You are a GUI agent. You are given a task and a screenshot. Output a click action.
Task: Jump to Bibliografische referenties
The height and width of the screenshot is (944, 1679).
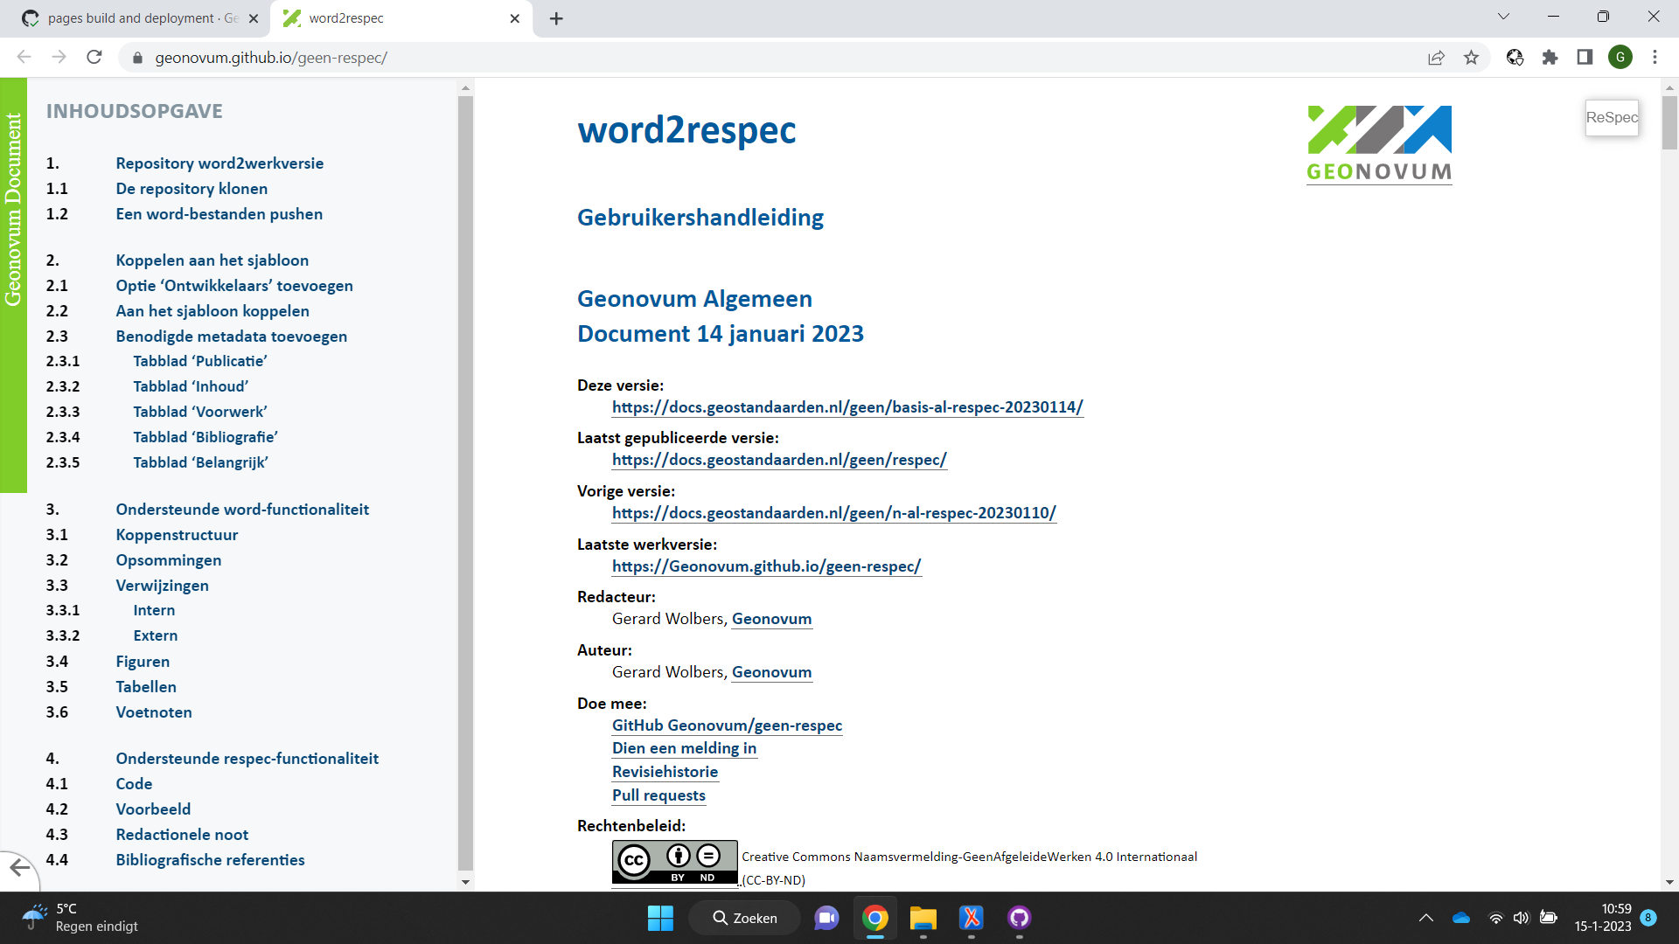tap(211, 860)
